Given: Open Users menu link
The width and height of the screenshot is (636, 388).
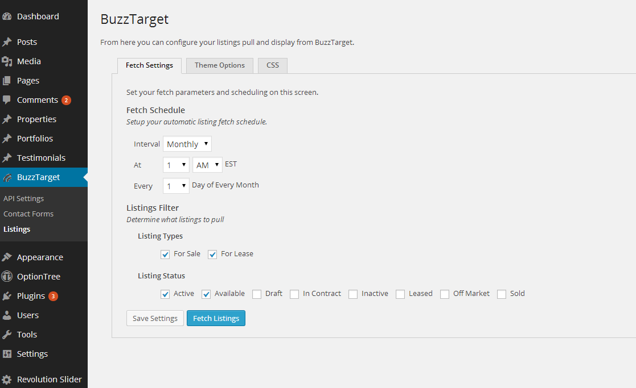Looking at the screenshot, I should (28, 316).
